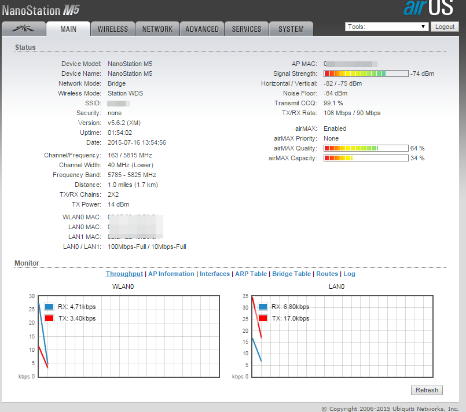
Task: Select the Distance value 1.0 miles (1.7 km)
Action: 133,185
